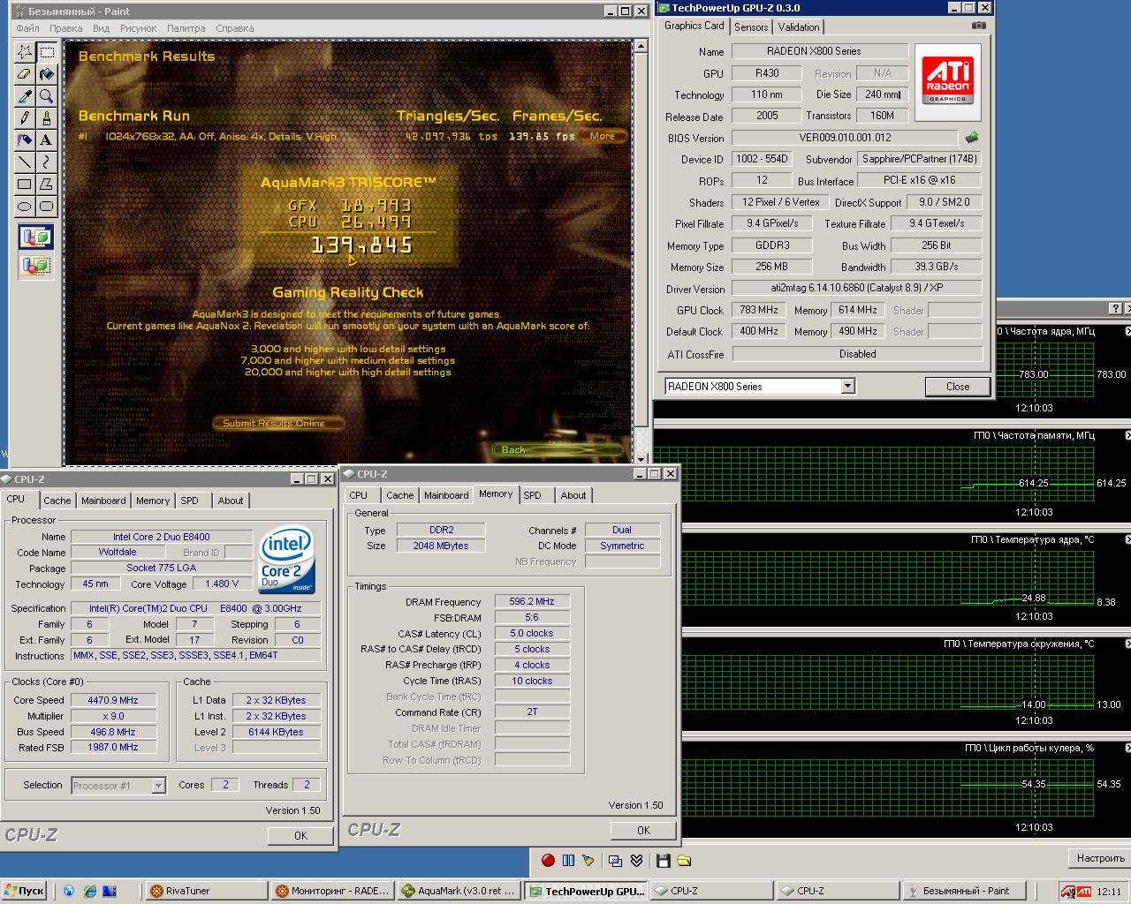The width and height of the screenshot is (1131, 904).
Task: Open the Правка menu in Paint
Action: pos(66,28)
